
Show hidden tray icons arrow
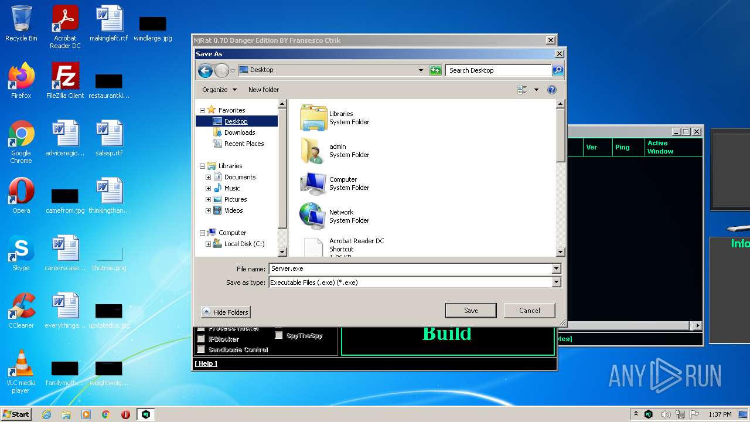(636, 414)
